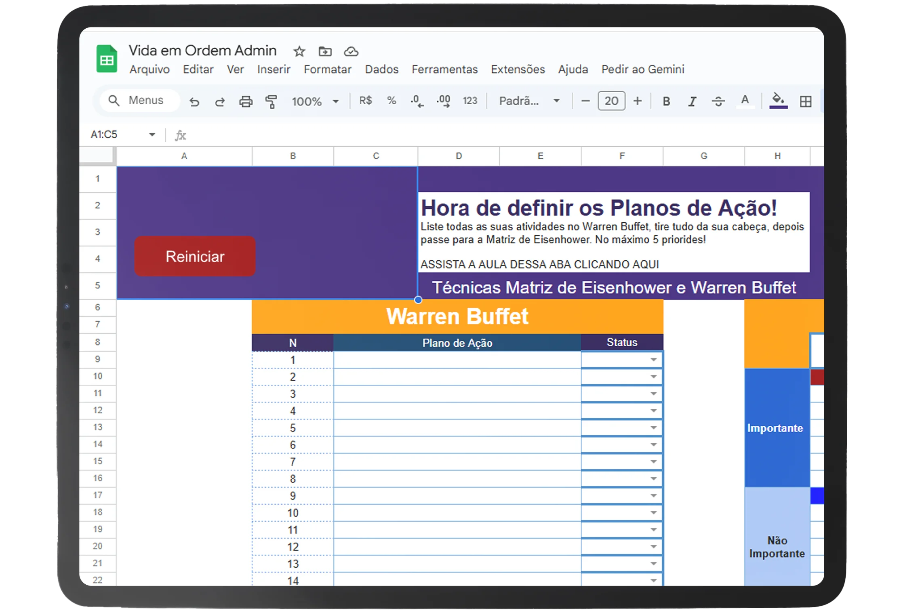Click the red Reiniciar button
This screenshot has width=903, height=613.
point(195,256)
